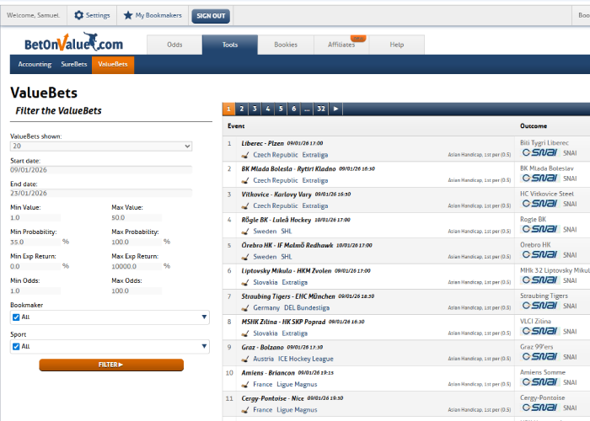Image resolution: width=590 pixels, height=421 pixels.
Task: Go to next page arrow in pagination
Action: pyautogui.click(x=335, y=109)
